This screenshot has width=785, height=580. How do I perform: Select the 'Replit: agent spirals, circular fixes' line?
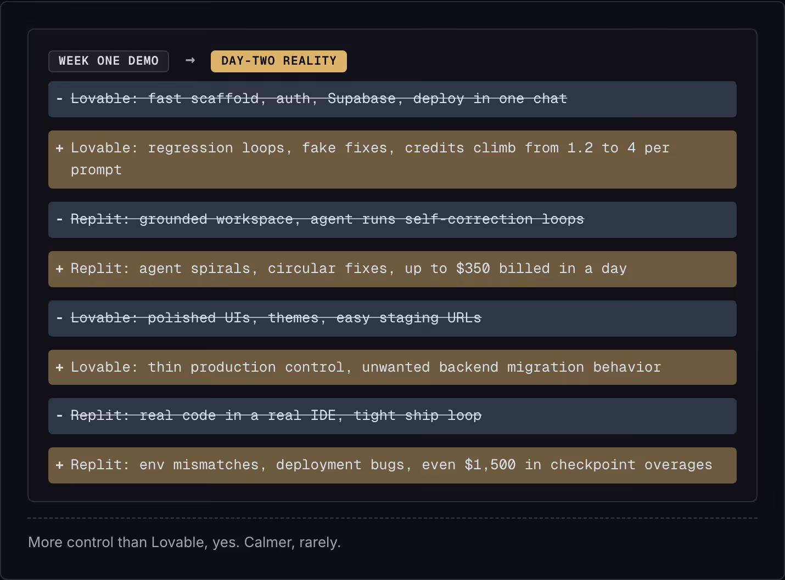392,269
